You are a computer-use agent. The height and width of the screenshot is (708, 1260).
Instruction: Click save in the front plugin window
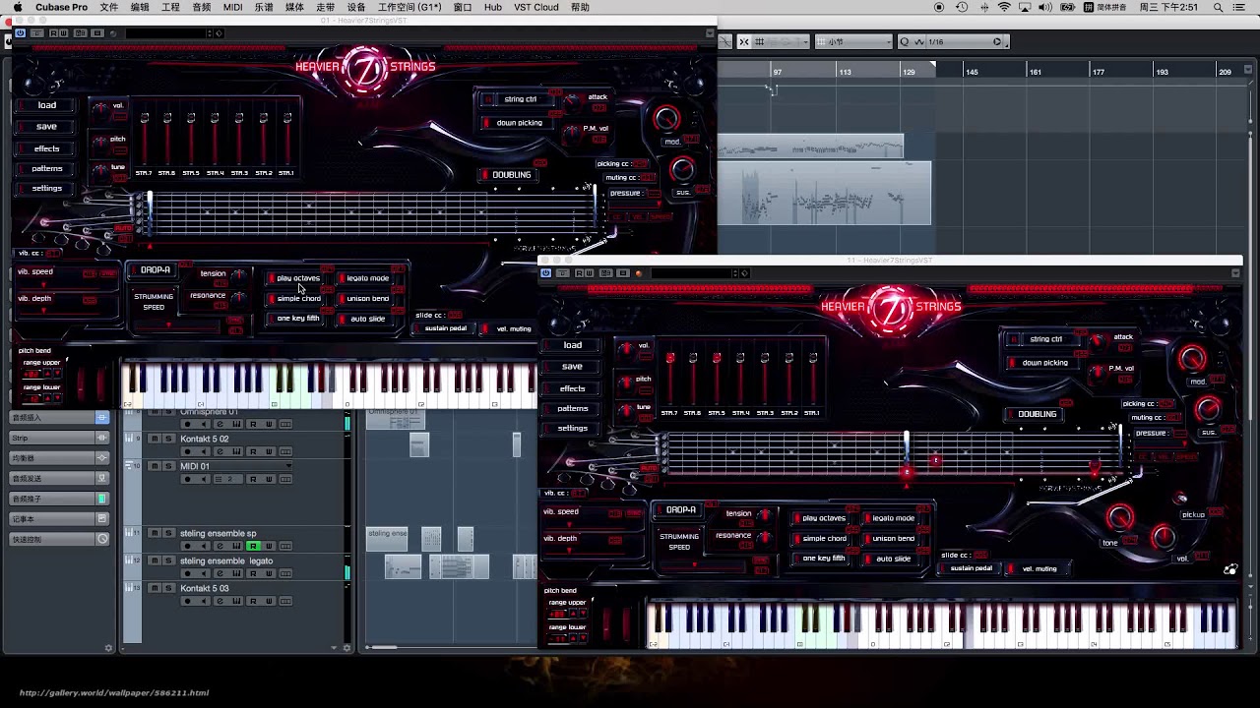572,367
